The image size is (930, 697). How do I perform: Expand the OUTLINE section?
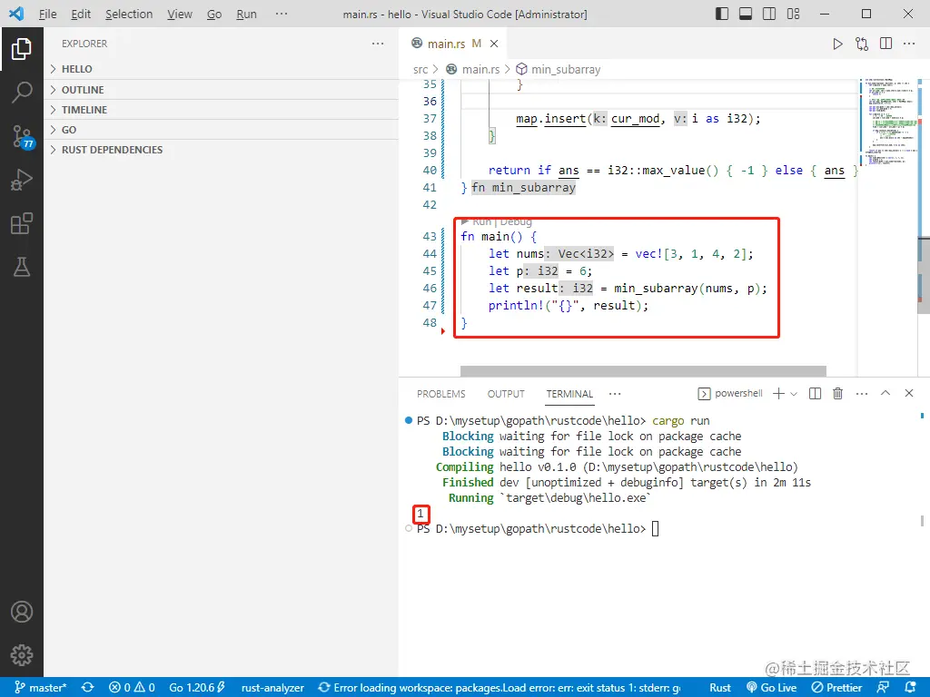coord(222,90)
